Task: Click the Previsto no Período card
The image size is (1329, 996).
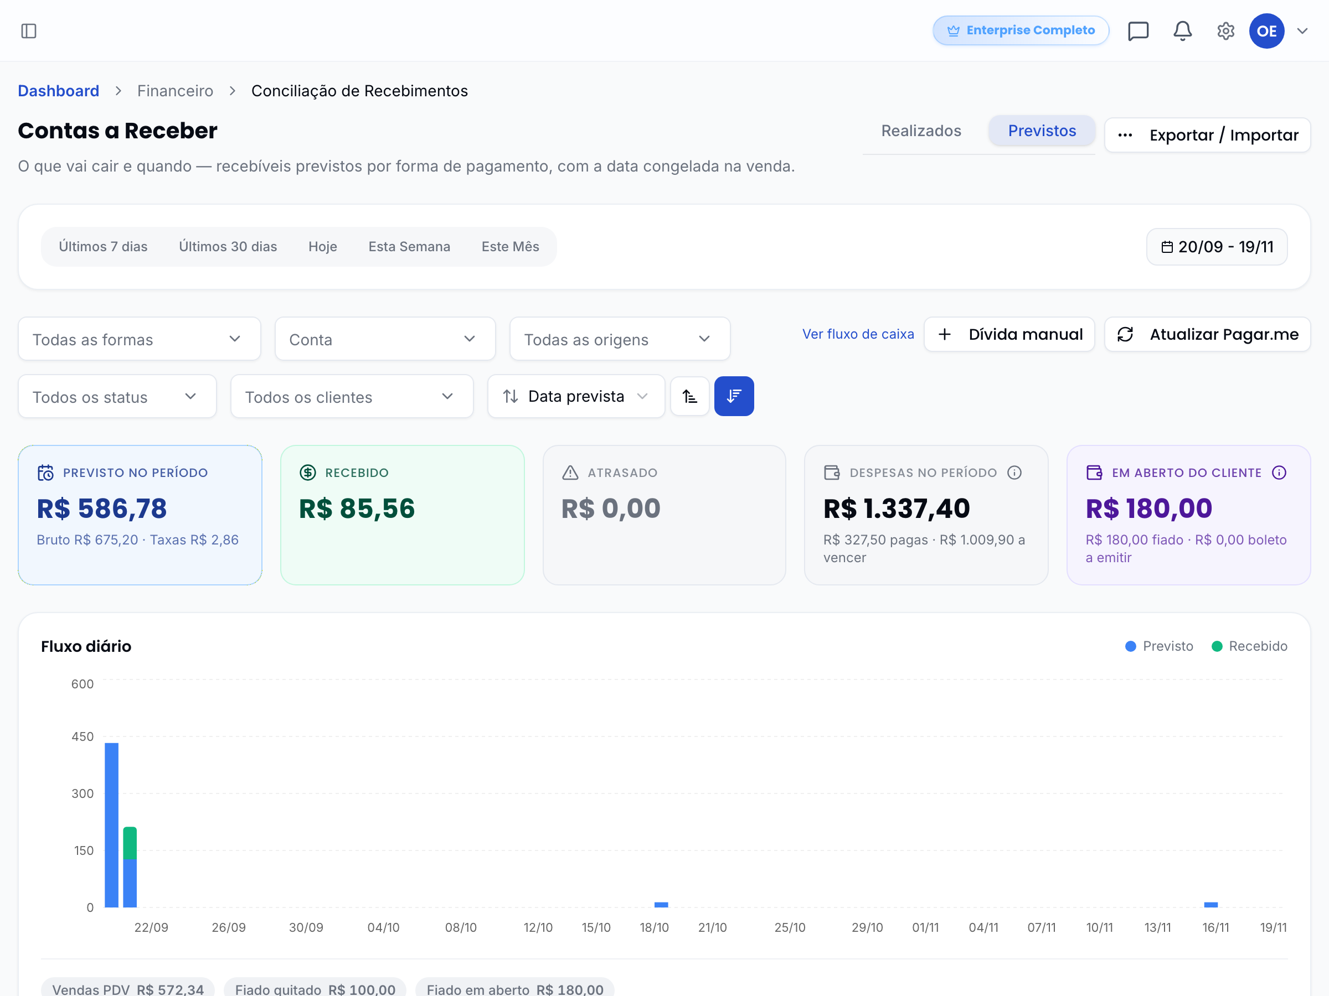Action: tap(140, 515)
